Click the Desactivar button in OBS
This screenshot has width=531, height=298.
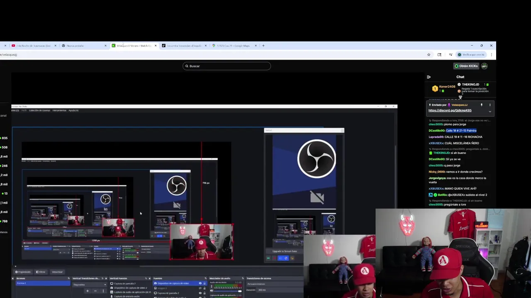point(57,272)
